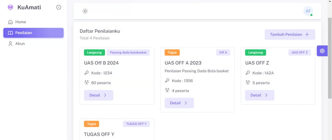
Task: Open the Home menu item
Action: [x=20, y=22]
